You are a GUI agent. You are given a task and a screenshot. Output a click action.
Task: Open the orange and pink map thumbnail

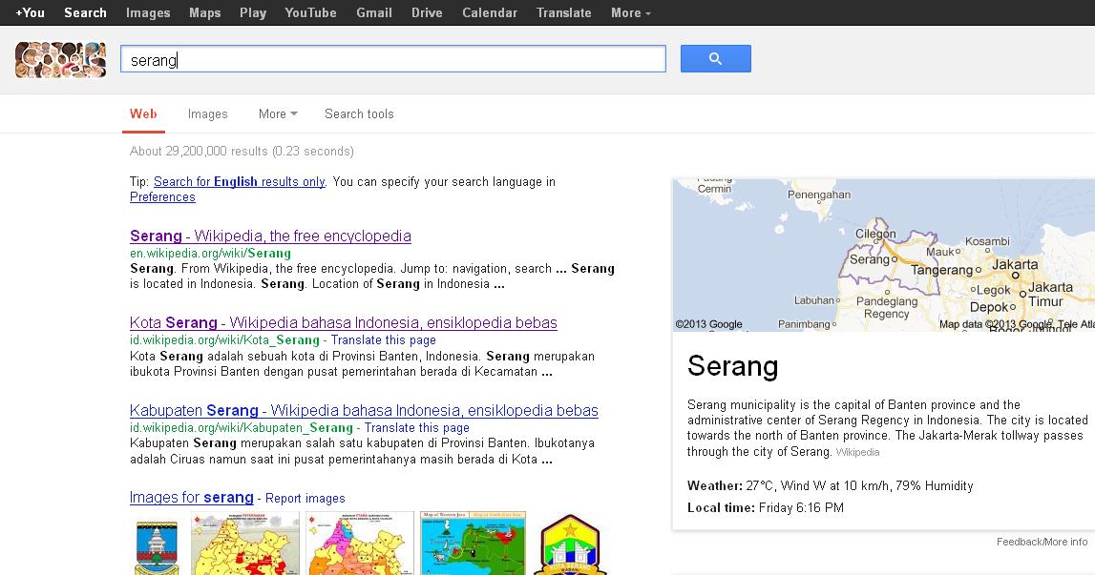click(360, 544)
